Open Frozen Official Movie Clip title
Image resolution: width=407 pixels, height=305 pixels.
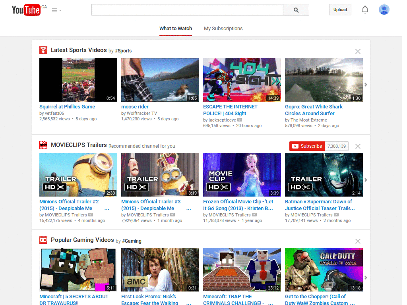point(238,205)
